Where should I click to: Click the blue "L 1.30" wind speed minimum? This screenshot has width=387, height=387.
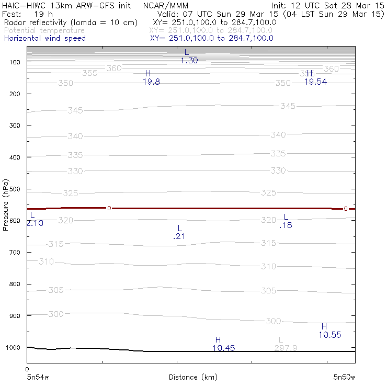pos(189,56)
